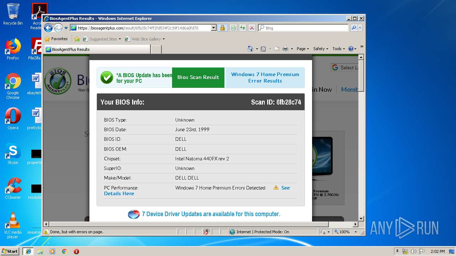
Task: Open Windows Media Player taskbar icon
Action: click(52, 251)
